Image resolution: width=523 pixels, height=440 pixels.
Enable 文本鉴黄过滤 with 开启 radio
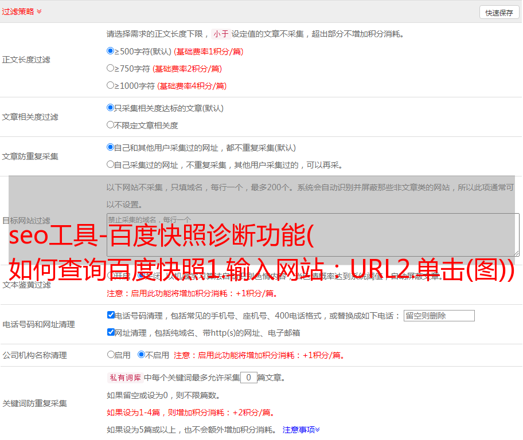(111, 276)
